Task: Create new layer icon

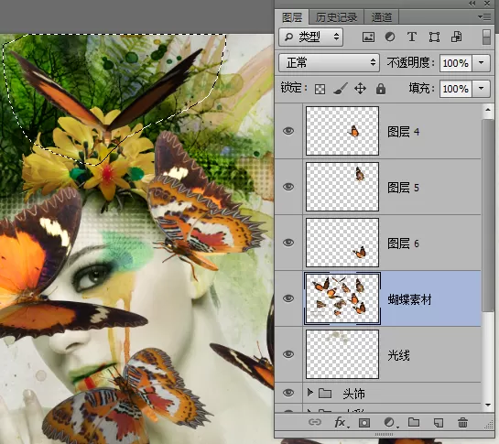Action: (439, 423)
